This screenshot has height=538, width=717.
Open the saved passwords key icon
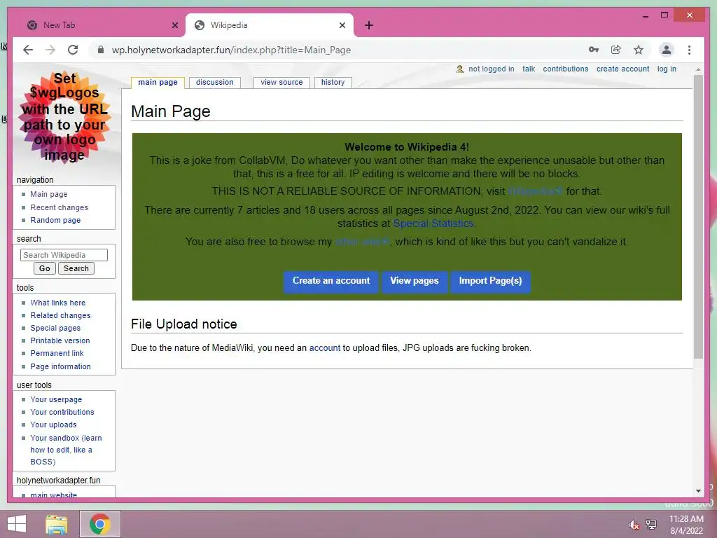[x=594, y=50]
